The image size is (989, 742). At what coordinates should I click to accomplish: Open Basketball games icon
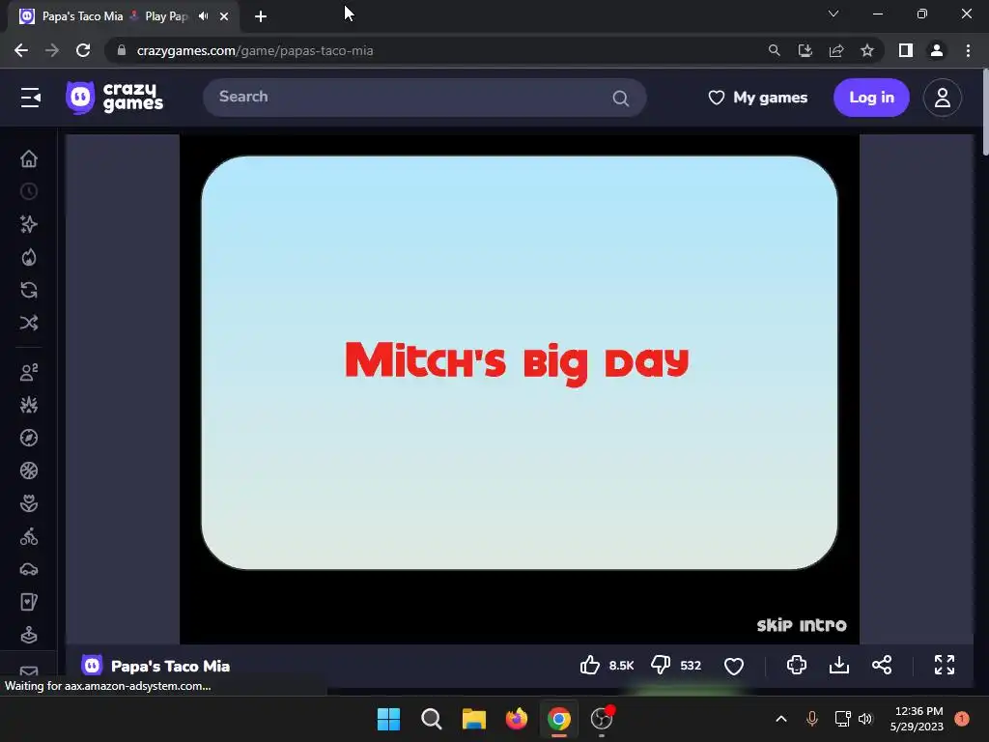click(29, 471)
